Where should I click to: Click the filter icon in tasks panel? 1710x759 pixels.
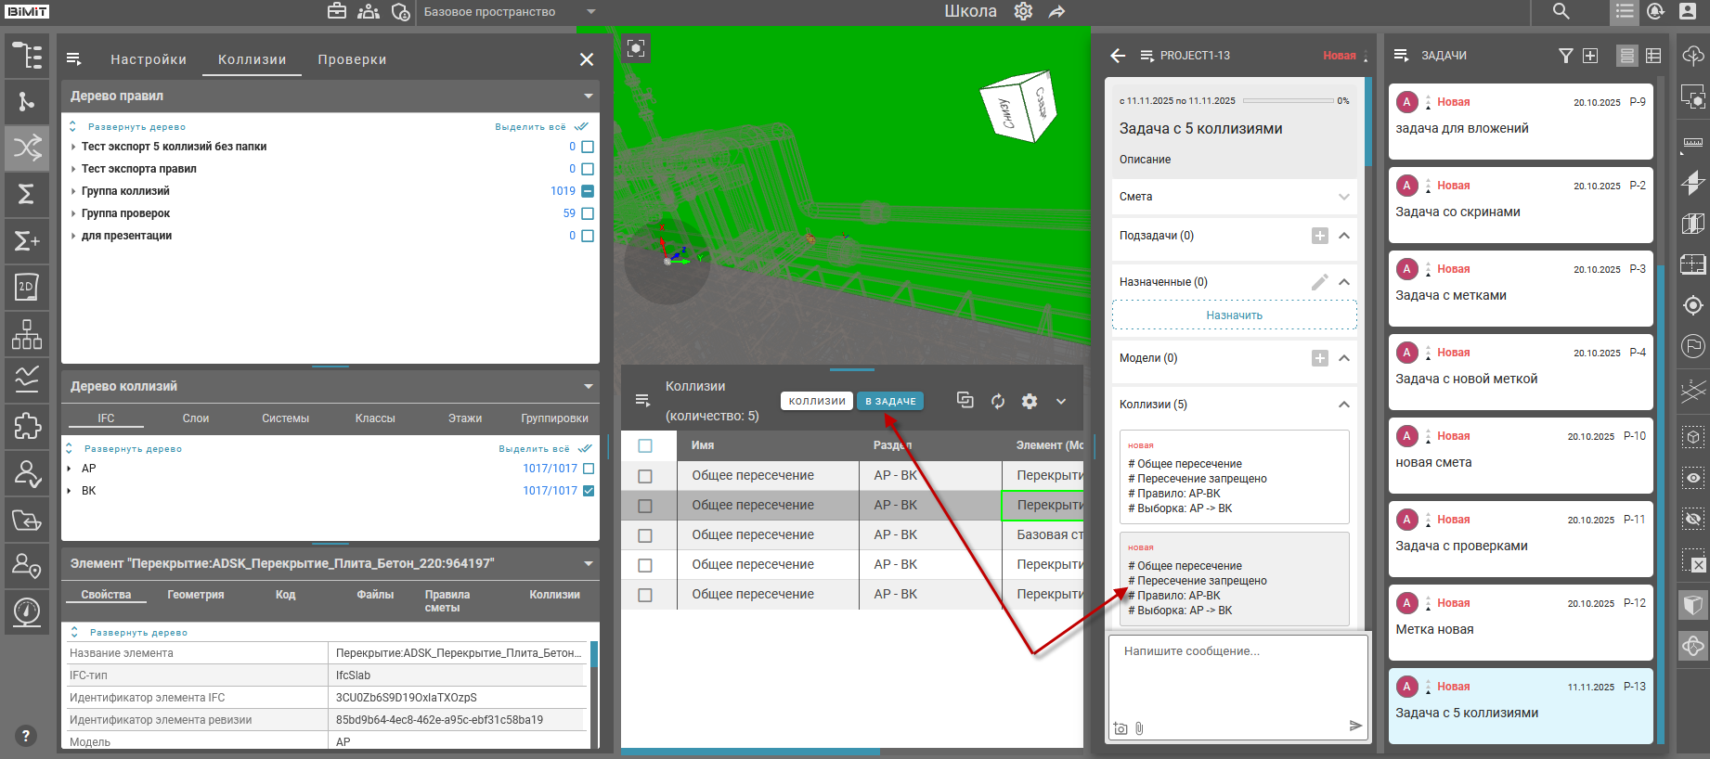[x=1565, y=56]
